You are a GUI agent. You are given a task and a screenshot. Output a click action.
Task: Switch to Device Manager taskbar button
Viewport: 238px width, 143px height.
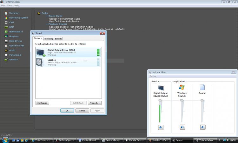pyautogui.click(x=112, y=140)
